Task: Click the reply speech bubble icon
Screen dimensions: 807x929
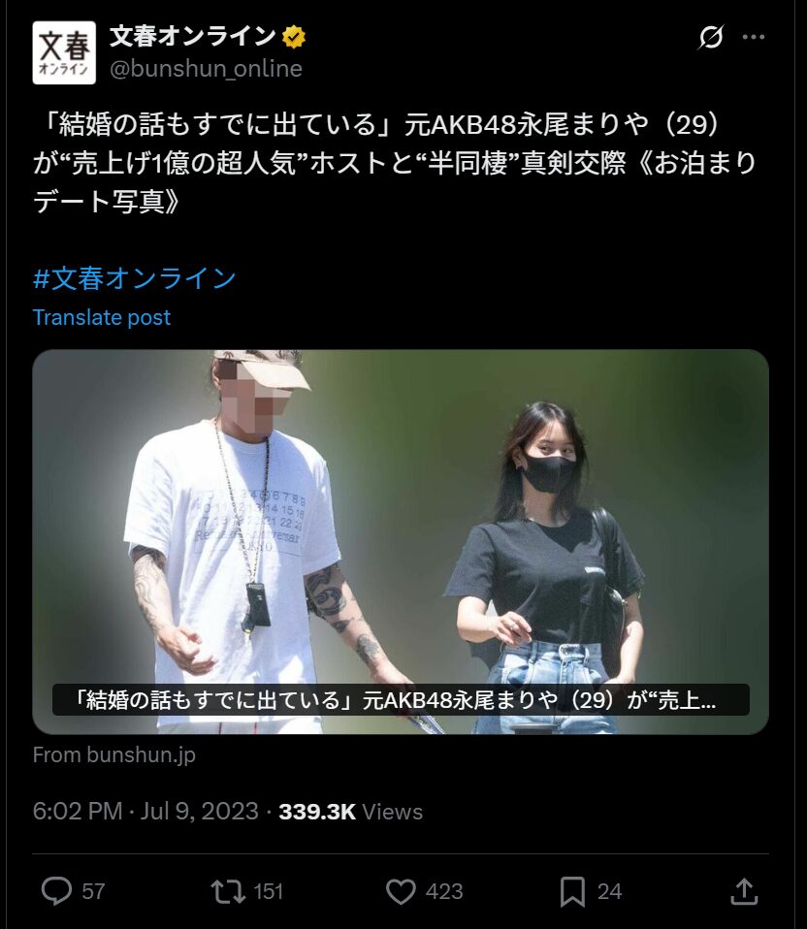Action: 57,891
